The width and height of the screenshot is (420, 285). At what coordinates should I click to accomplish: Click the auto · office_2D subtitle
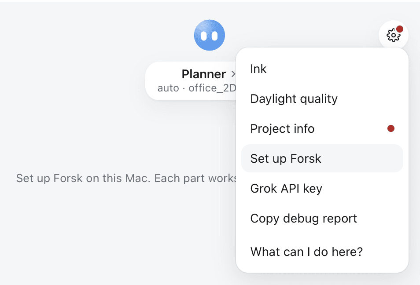click(x=197, y=88)
